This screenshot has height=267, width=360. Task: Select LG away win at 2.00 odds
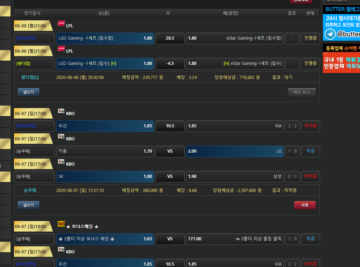pos(235,151)
